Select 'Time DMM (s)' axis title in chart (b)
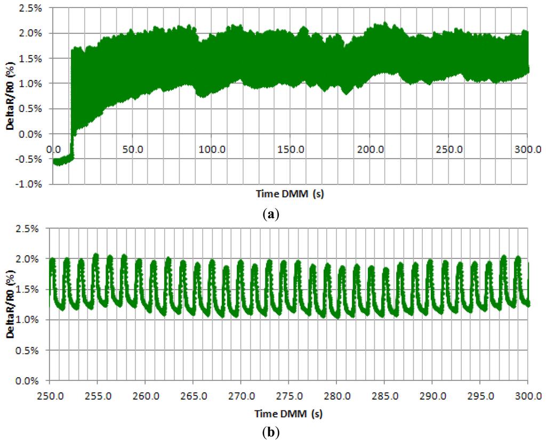This screenshot has height=444, width=546. click(290, 414)
